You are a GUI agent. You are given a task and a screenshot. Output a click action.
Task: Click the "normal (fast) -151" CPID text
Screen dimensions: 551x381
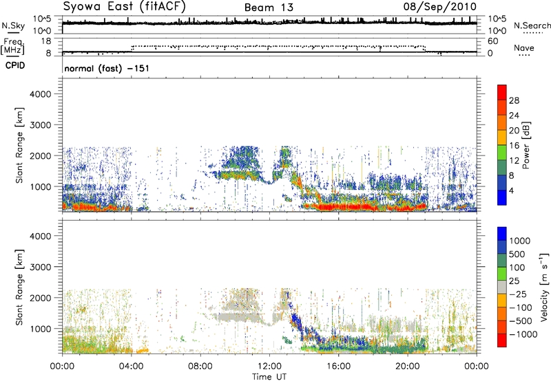(107, 68)
